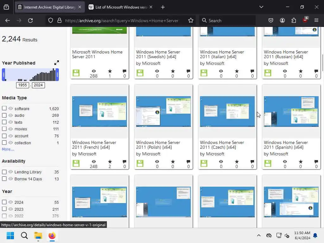Check the Borrow 14 Days checkbox
The height and width of the screenshot is (243, 324).
point(4,178)
